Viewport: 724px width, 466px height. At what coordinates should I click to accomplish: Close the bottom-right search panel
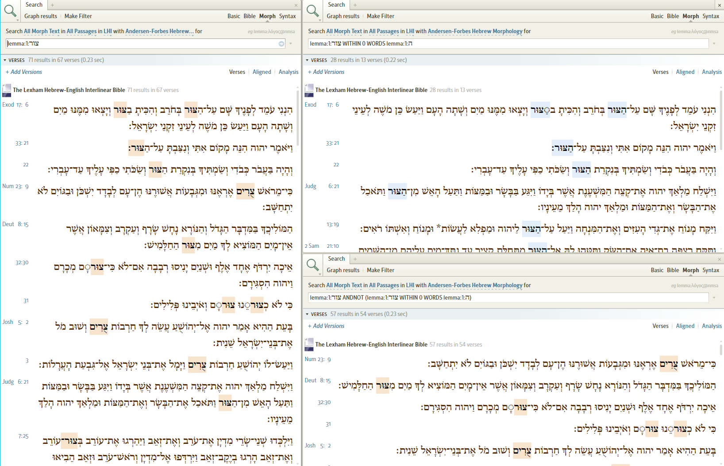pos(719,259)
